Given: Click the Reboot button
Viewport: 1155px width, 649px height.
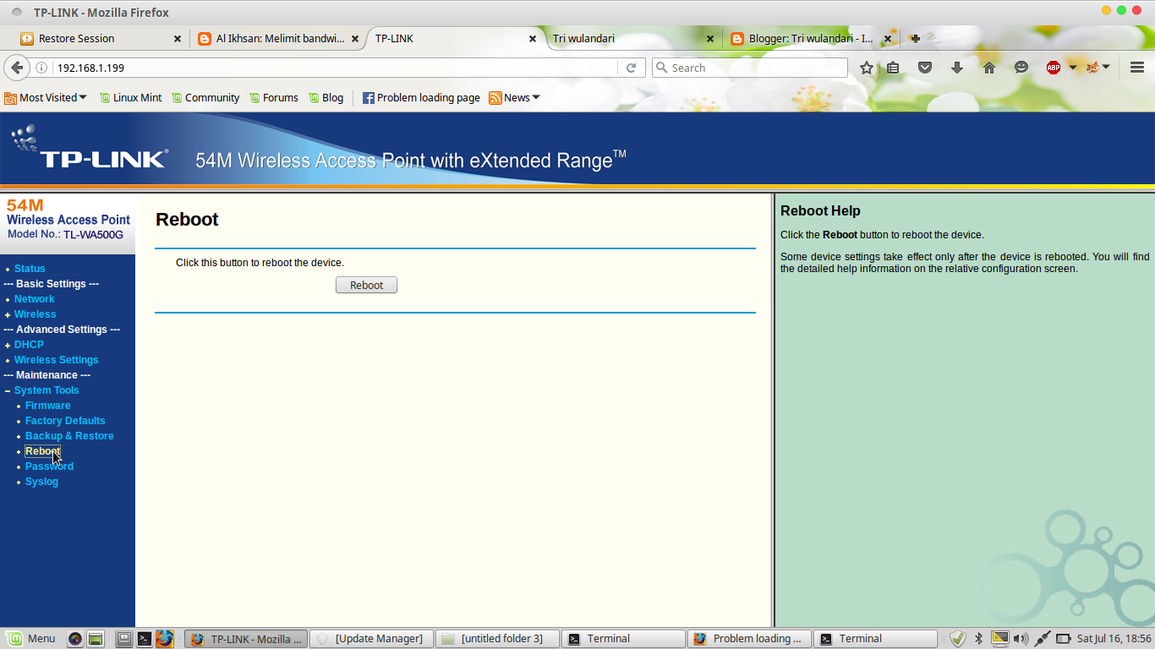Looking at the screenshot, I should 366,286.
